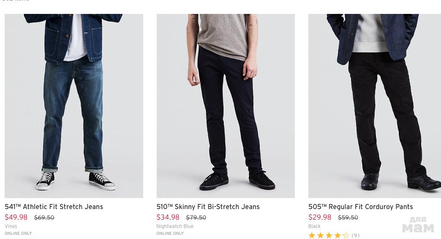
Task: Click ONLINE ONLY under the 541 jeans
Action: click(18, 233)
